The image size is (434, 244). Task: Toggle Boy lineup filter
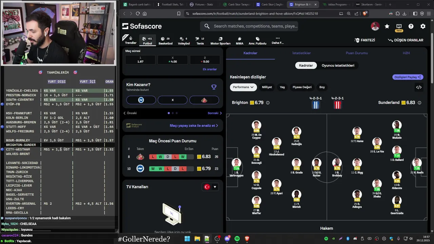click(x=322, y=87)
